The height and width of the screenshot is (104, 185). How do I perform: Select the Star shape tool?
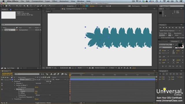coord(24,6)
